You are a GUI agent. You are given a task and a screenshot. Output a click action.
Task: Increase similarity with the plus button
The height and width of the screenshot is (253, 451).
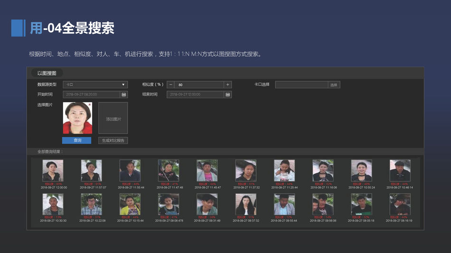[228, 85]
